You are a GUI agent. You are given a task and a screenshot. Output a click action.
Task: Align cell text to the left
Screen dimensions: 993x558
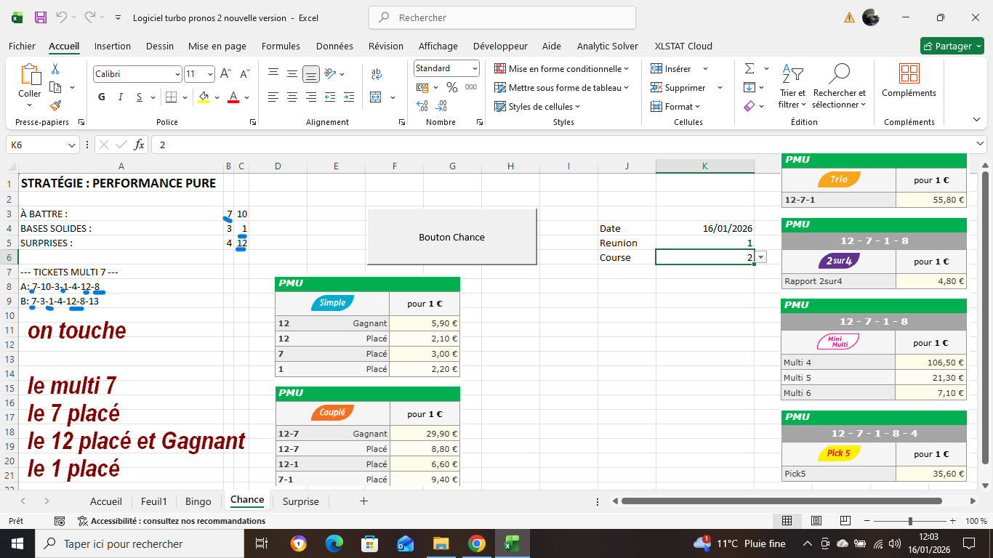273,97
